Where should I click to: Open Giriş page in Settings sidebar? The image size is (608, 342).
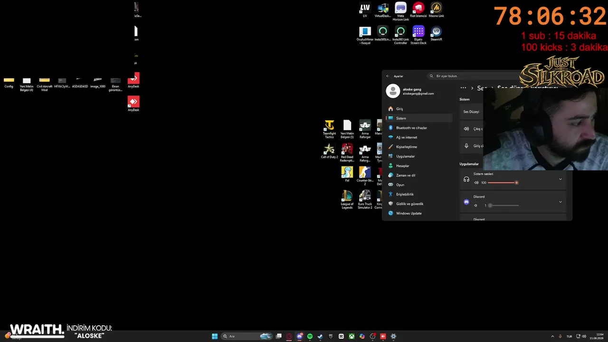click(420, 109)
